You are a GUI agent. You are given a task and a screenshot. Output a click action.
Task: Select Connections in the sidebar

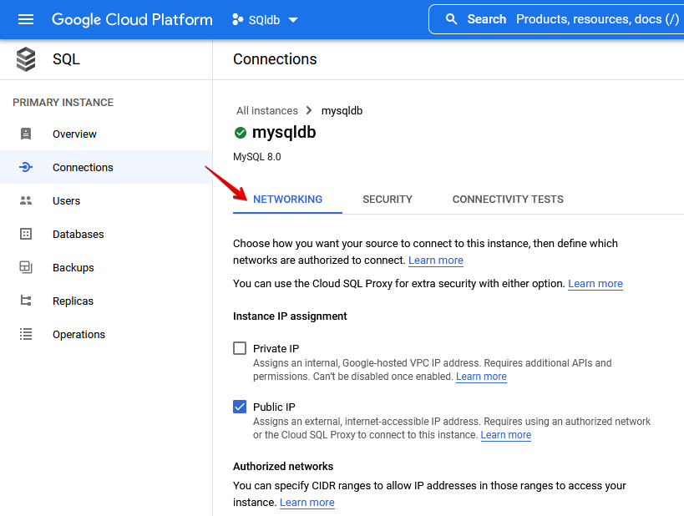pyautogui.click(x=106, y=167)
